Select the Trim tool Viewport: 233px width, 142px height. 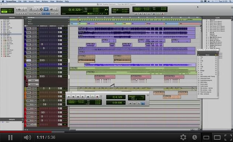pos(36,9)
